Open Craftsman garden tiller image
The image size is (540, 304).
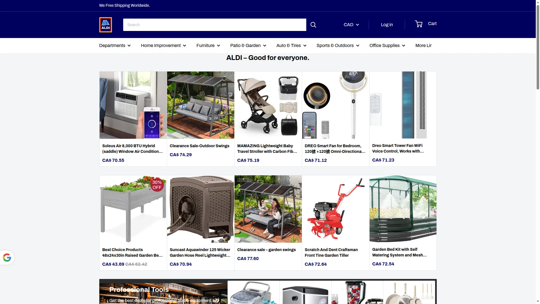click(x=336, y=209)
